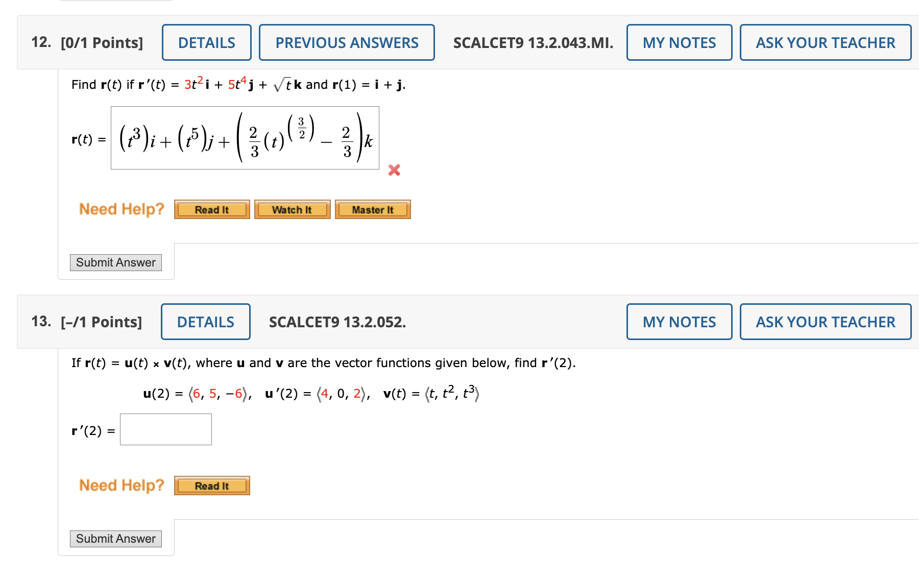Click the Need Help label on question 13
This screenshot has height=580, width=919.
click(121, 485)
